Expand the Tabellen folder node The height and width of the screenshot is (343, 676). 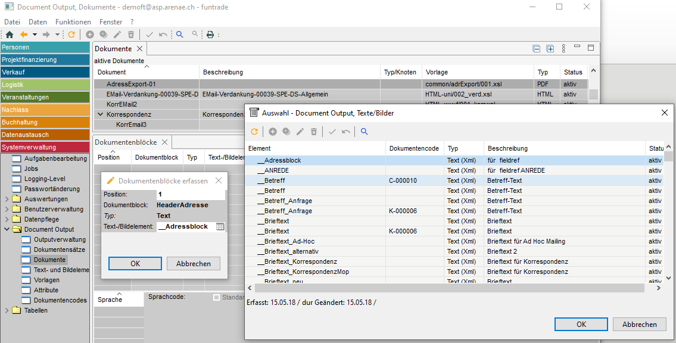(x=7, y=310)
